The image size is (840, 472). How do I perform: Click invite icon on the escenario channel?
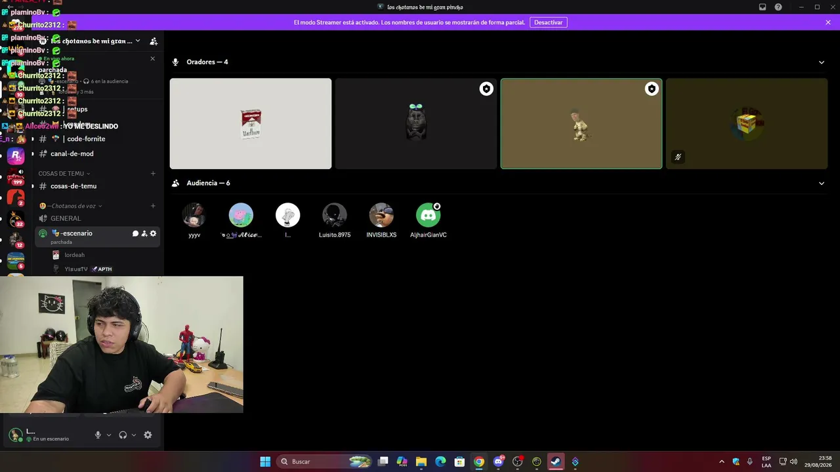[144, 233]
